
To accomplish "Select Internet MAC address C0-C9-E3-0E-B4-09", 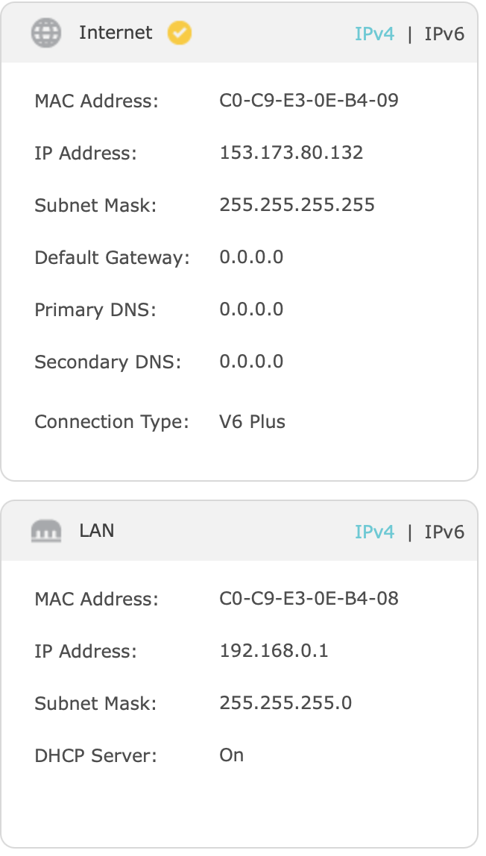I will [309, 101].
